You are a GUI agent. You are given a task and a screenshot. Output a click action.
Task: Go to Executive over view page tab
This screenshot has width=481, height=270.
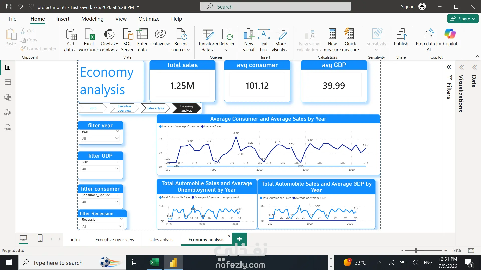pyautogui.click(x=115, y=239)
